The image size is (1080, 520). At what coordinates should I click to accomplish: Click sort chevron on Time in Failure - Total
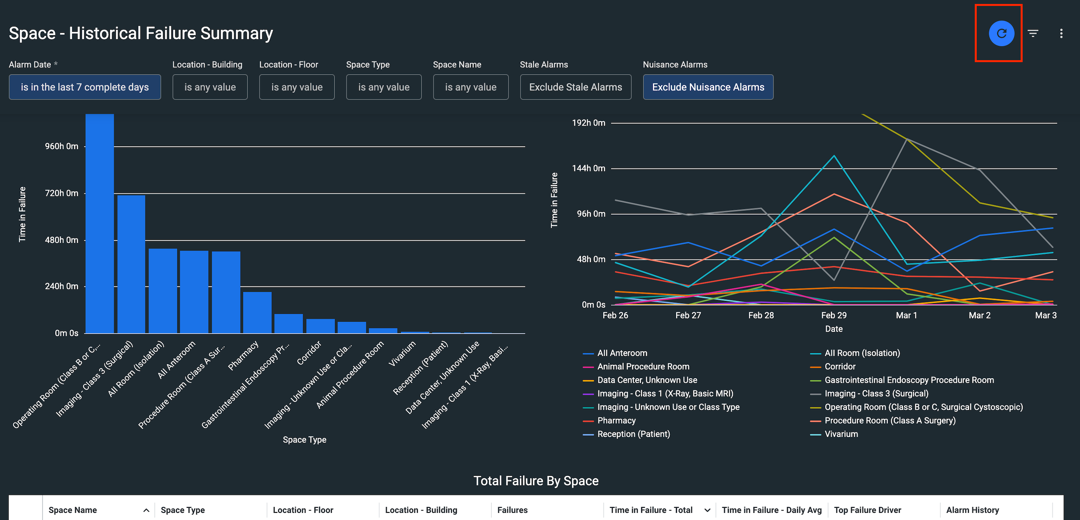pyautogui.click(x=707, y=511)
